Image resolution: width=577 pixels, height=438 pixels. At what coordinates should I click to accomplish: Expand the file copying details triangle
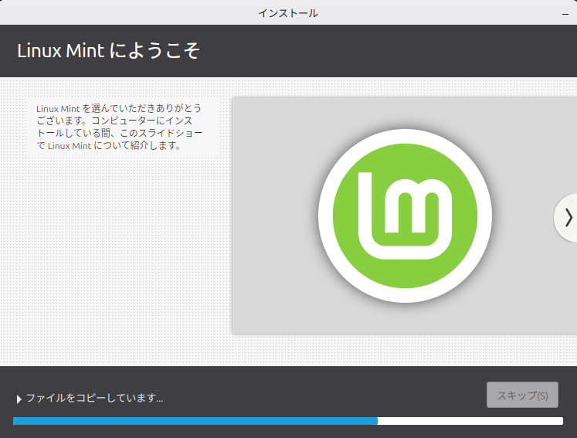[x=19, y=399]
